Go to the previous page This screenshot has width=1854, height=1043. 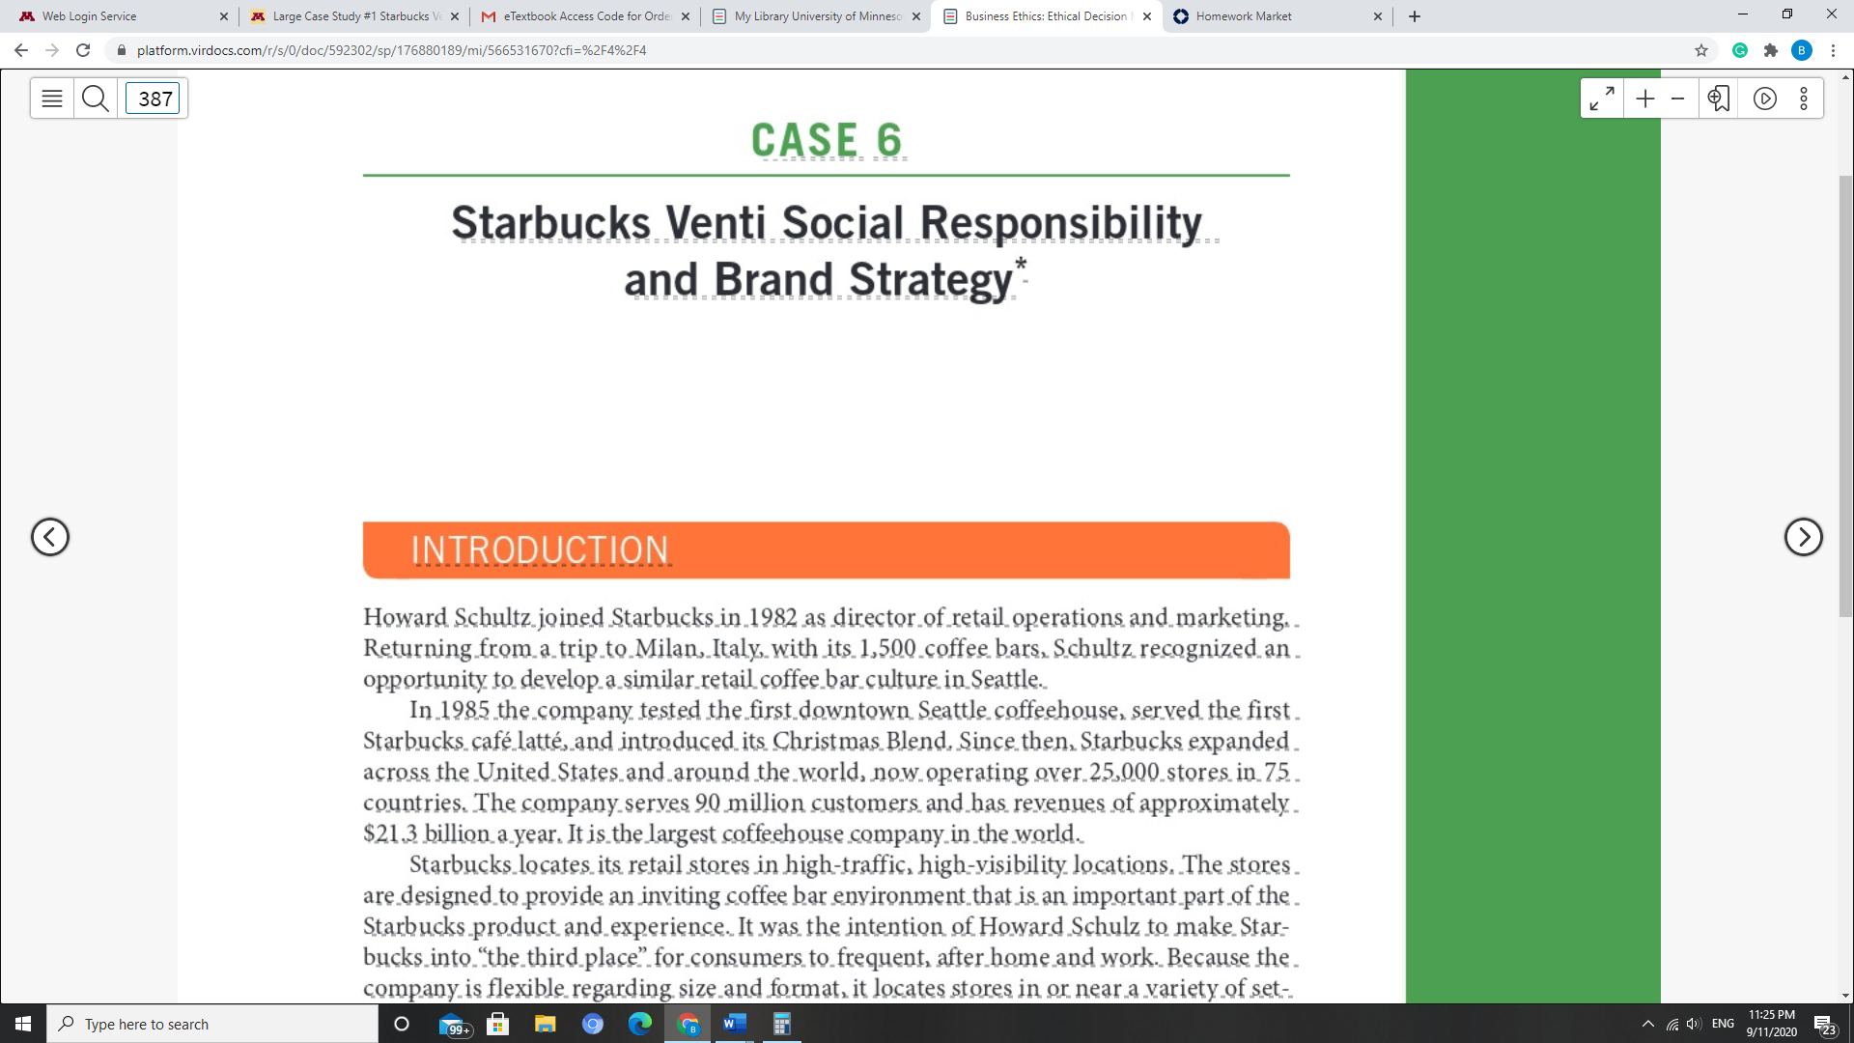tap(50, 537)
